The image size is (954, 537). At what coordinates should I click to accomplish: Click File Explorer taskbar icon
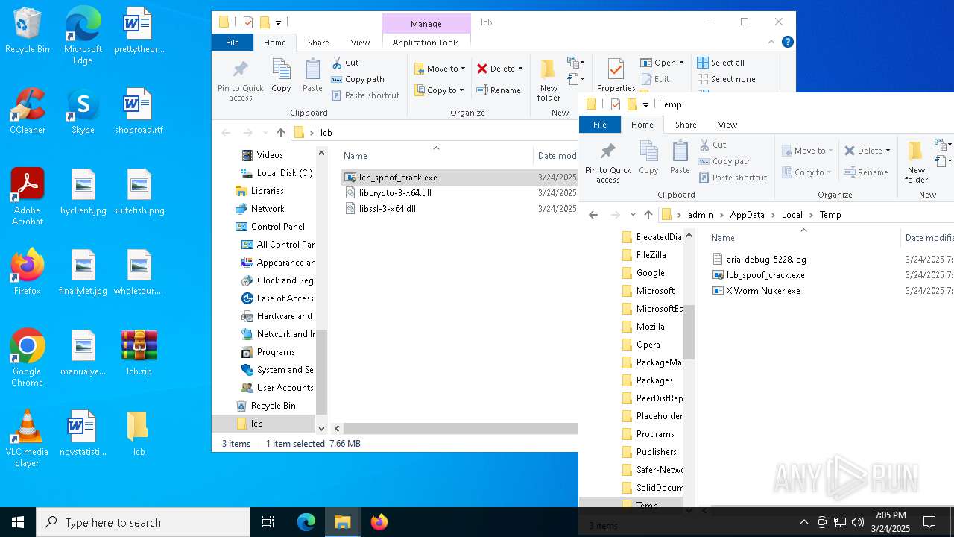click(x=343, y=522)
